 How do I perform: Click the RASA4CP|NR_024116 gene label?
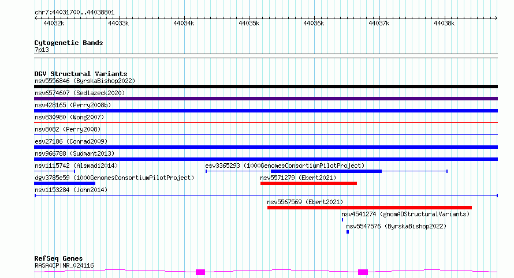point(64,265)
